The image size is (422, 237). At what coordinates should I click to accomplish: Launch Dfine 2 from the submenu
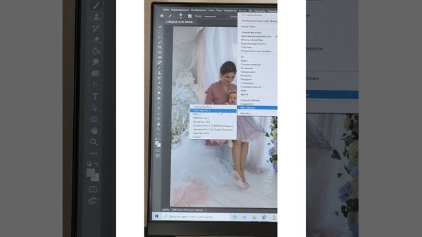(x=213, y=115)
